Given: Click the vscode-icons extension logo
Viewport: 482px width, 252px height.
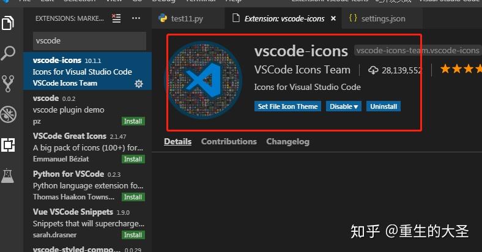Looking at the screenshot, I should coord(204,80).
